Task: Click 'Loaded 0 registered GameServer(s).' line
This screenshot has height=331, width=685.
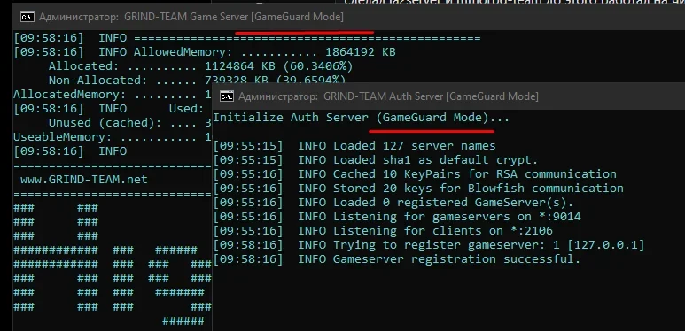Action: point(393,203)
